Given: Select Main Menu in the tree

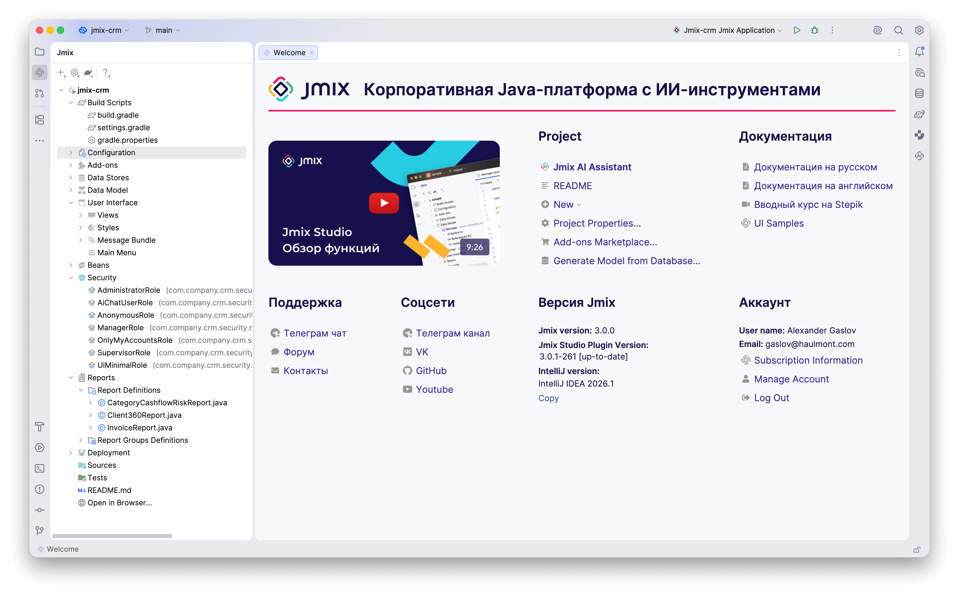Looking at the screenshot, I should click(x=117, y=253).
